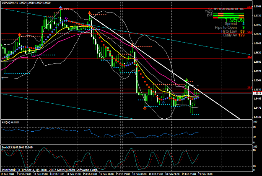Click the 19 Feb 13:00 time label

205,174
